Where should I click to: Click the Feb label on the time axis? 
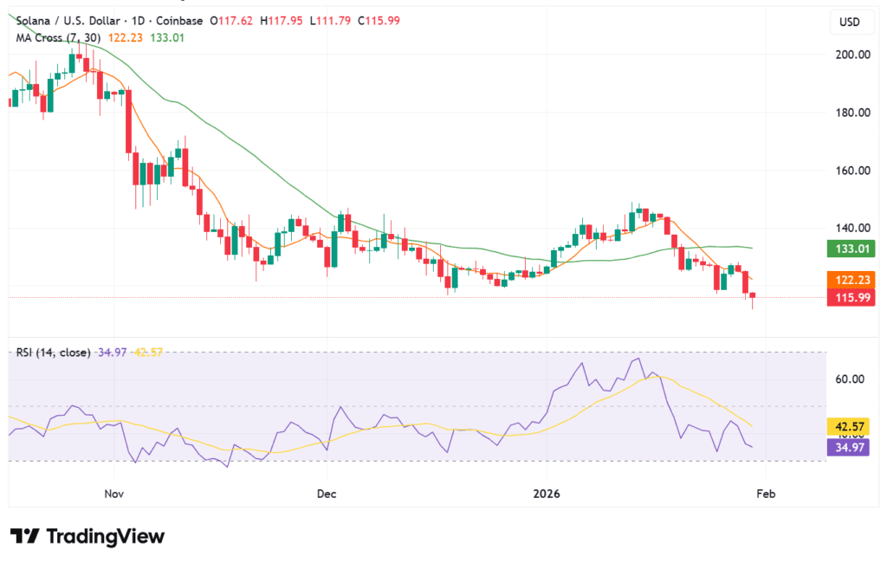(x=766, y=494)
